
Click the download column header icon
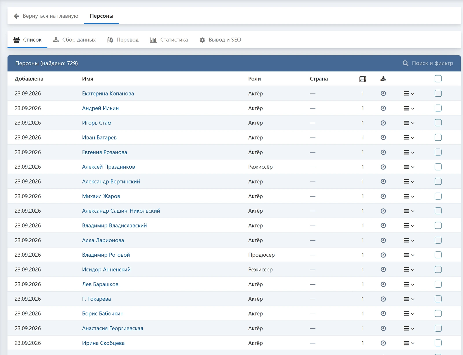click(x=383, y=79)
